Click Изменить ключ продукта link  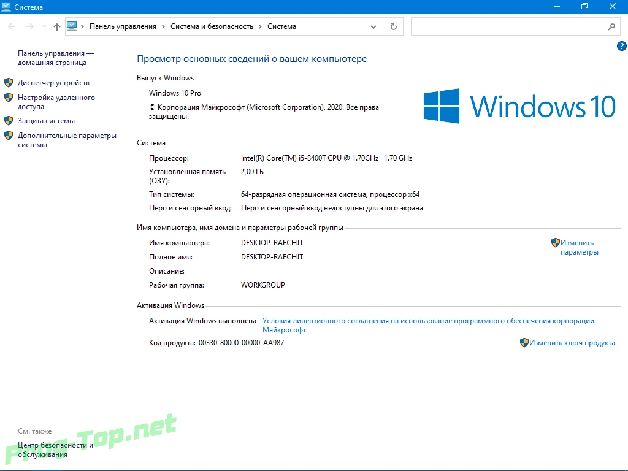(572, 343)
